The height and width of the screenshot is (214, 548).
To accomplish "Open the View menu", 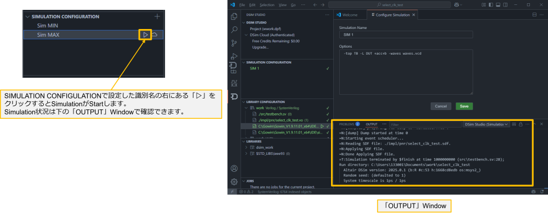I will pyautogui.click(x=283, y=5).
